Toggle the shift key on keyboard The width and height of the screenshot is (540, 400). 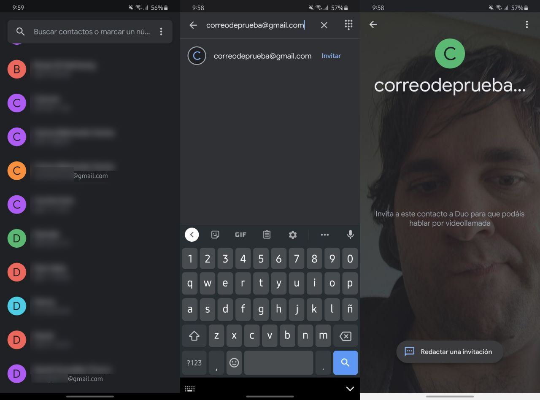coord(194,336)
